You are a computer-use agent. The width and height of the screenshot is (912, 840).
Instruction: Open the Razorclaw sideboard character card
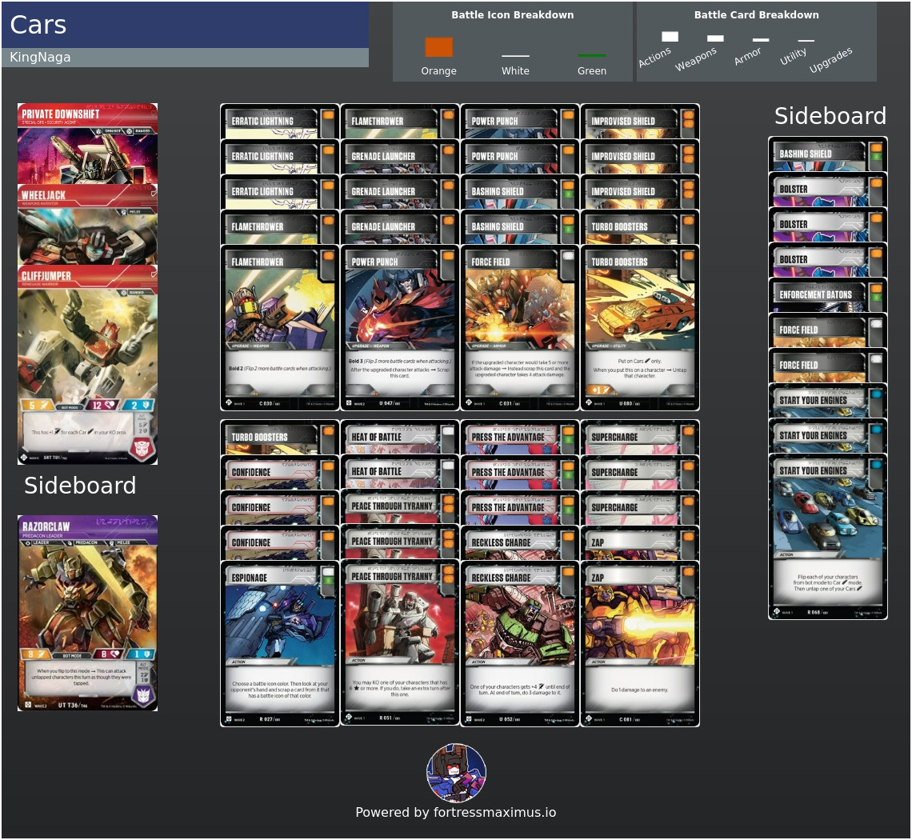coord(88,613)
